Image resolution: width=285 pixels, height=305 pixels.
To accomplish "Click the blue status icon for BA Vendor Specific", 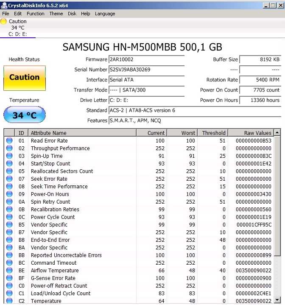I will click(x=9, y=247).
